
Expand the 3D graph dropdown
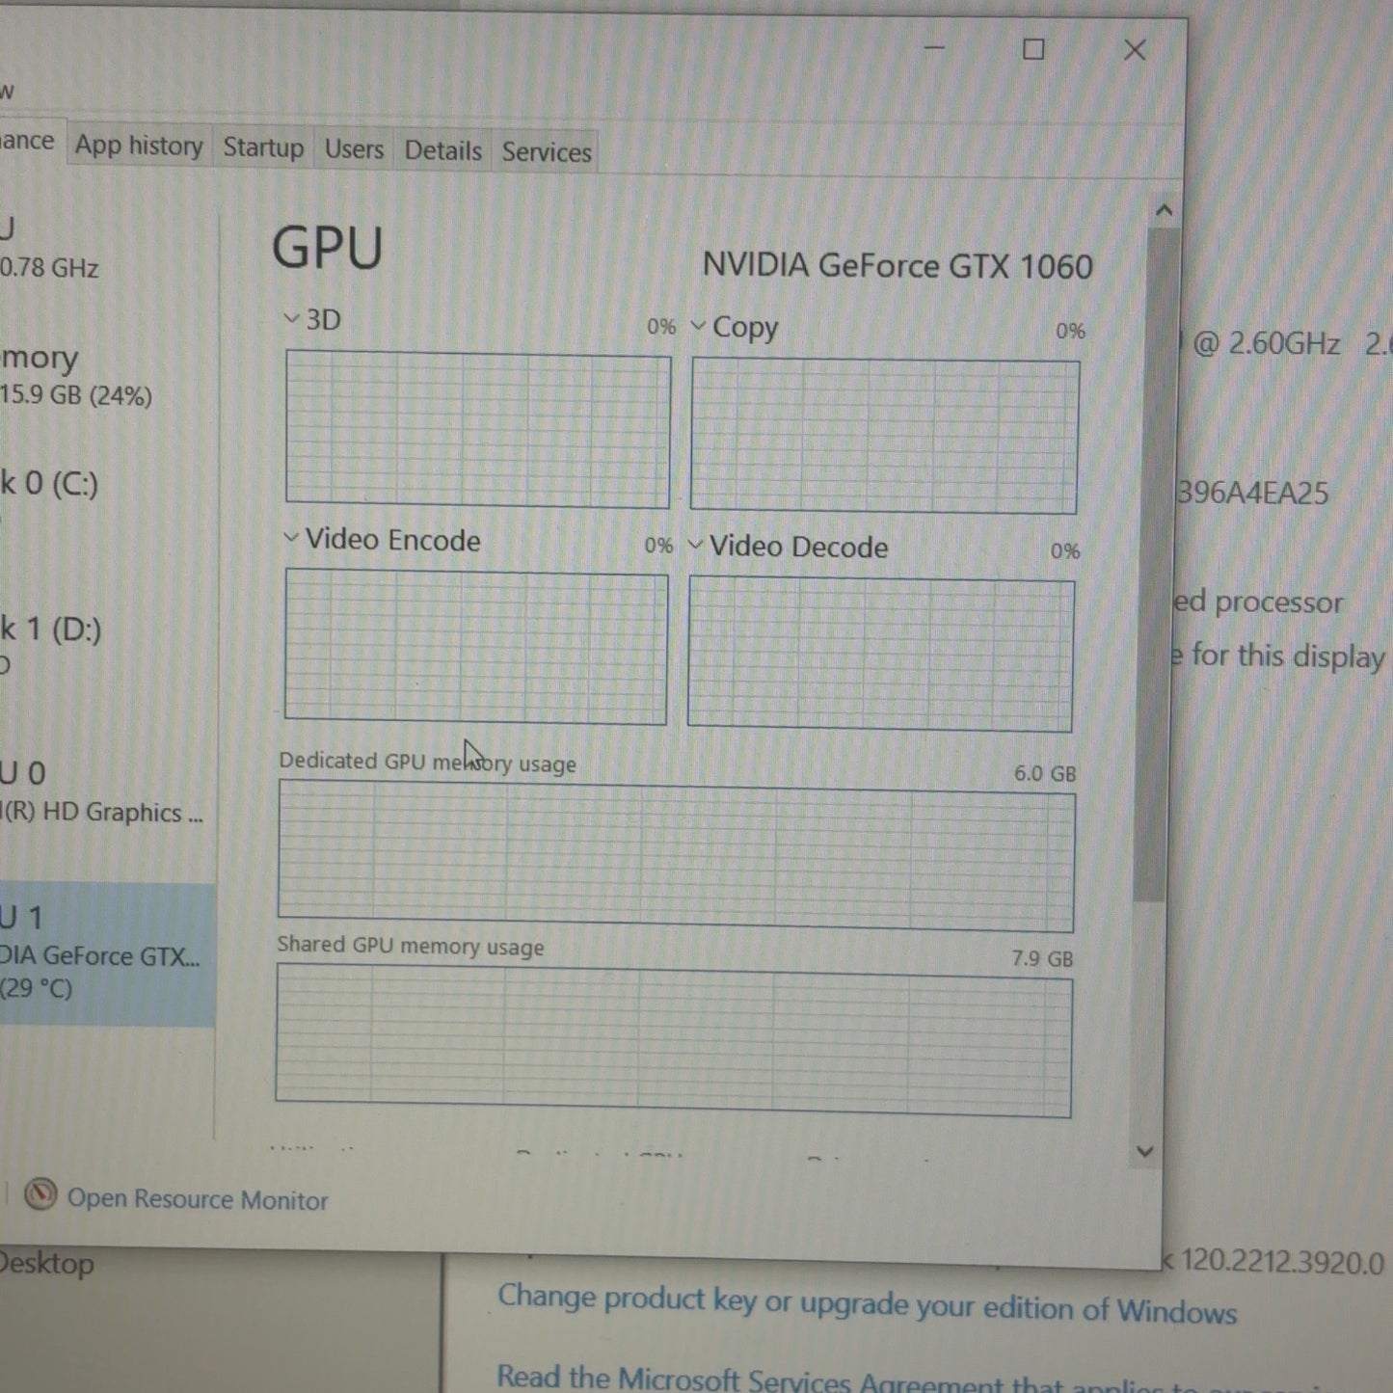(x=291, y=318)
